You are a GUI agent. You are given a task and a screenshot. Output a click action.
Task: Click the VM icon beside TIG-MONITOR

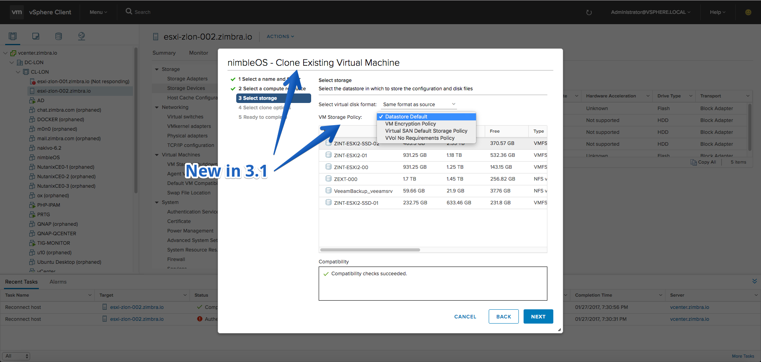32,243
